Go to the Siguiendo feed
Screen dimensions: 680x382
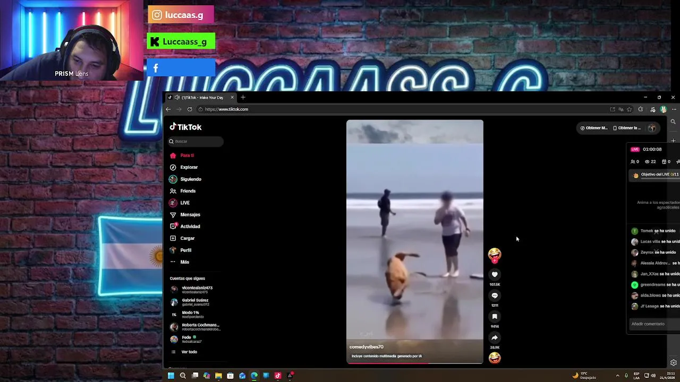pos(185,179)
